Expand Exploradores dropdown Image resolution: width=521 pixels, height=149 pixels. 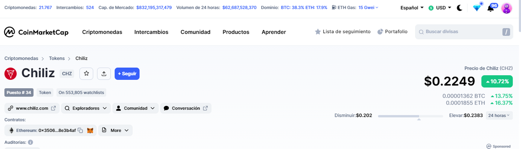pyautogui.click(x=86, y=108)
